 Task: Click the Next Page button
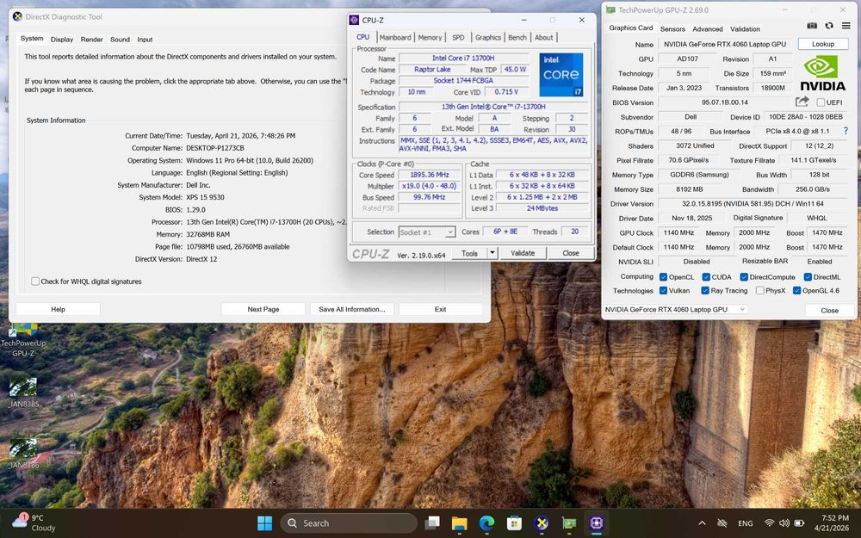(x=263, y=309)
